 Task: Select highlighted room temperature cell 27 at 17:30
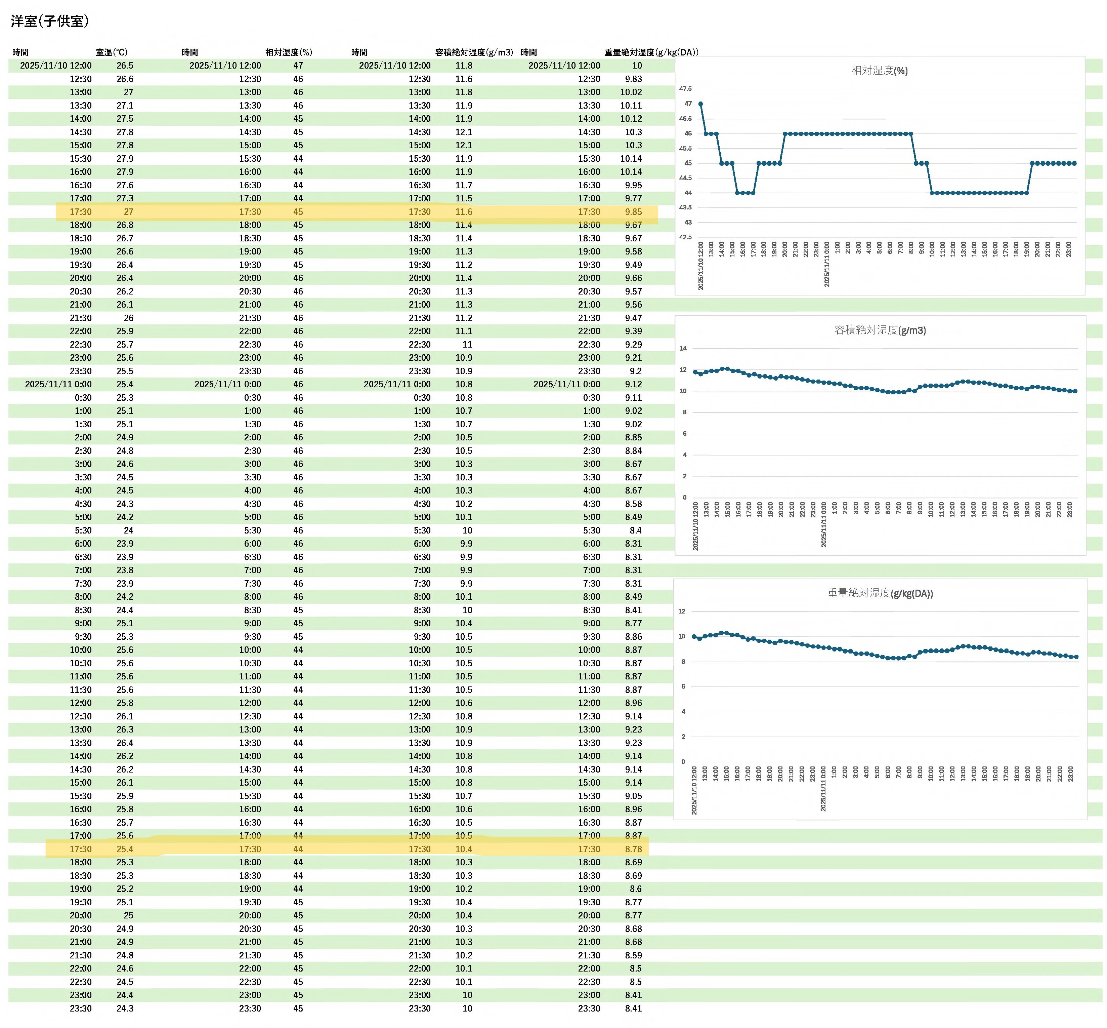tap(128, 212)
